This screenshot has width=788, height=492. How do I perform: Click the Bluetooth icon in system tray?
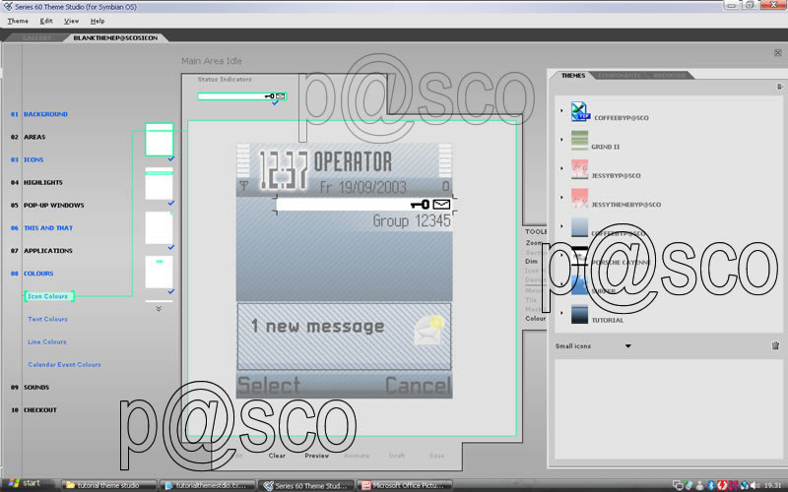click(x=710, y=485)
